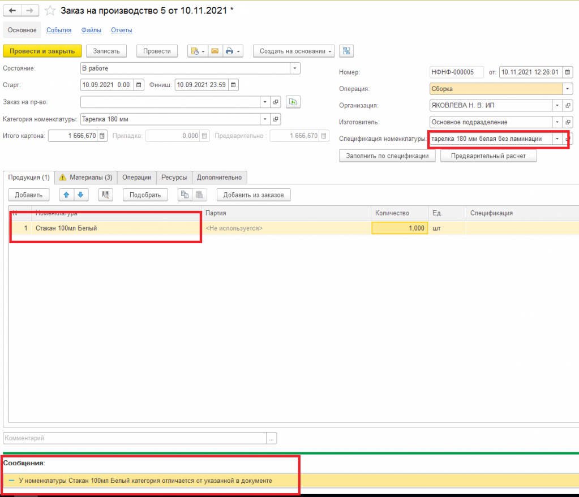
Task: Click Провести и закрыть
Action: [42, 51]
